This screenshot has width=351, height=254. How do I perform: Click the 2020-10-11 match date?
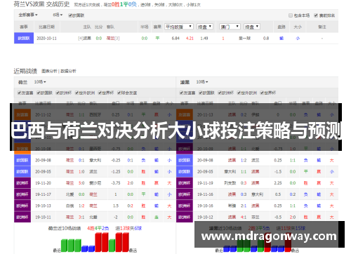coord(47,38)
